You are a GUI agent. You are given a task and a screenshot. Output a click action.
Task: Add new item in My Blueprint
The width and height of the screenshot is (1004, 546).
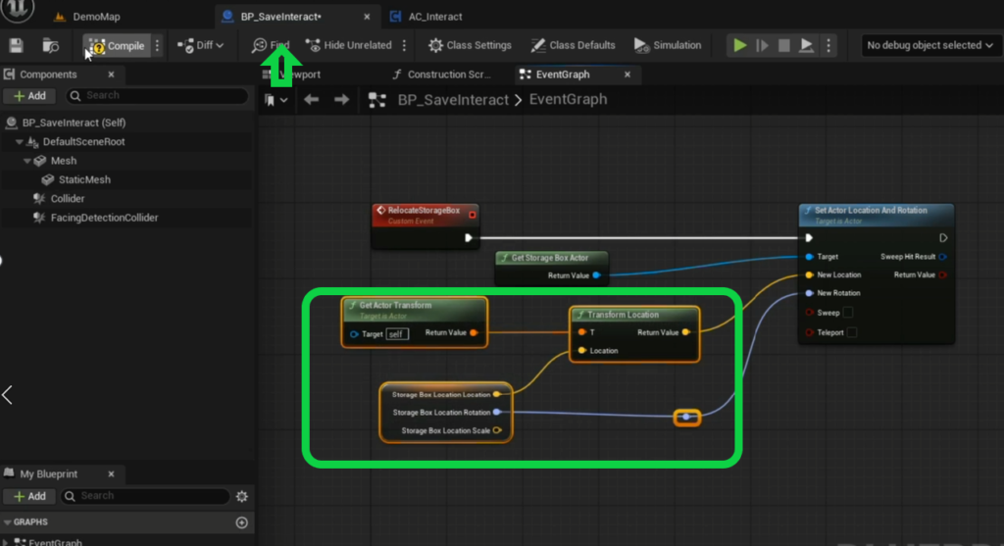tap(29, 496)
